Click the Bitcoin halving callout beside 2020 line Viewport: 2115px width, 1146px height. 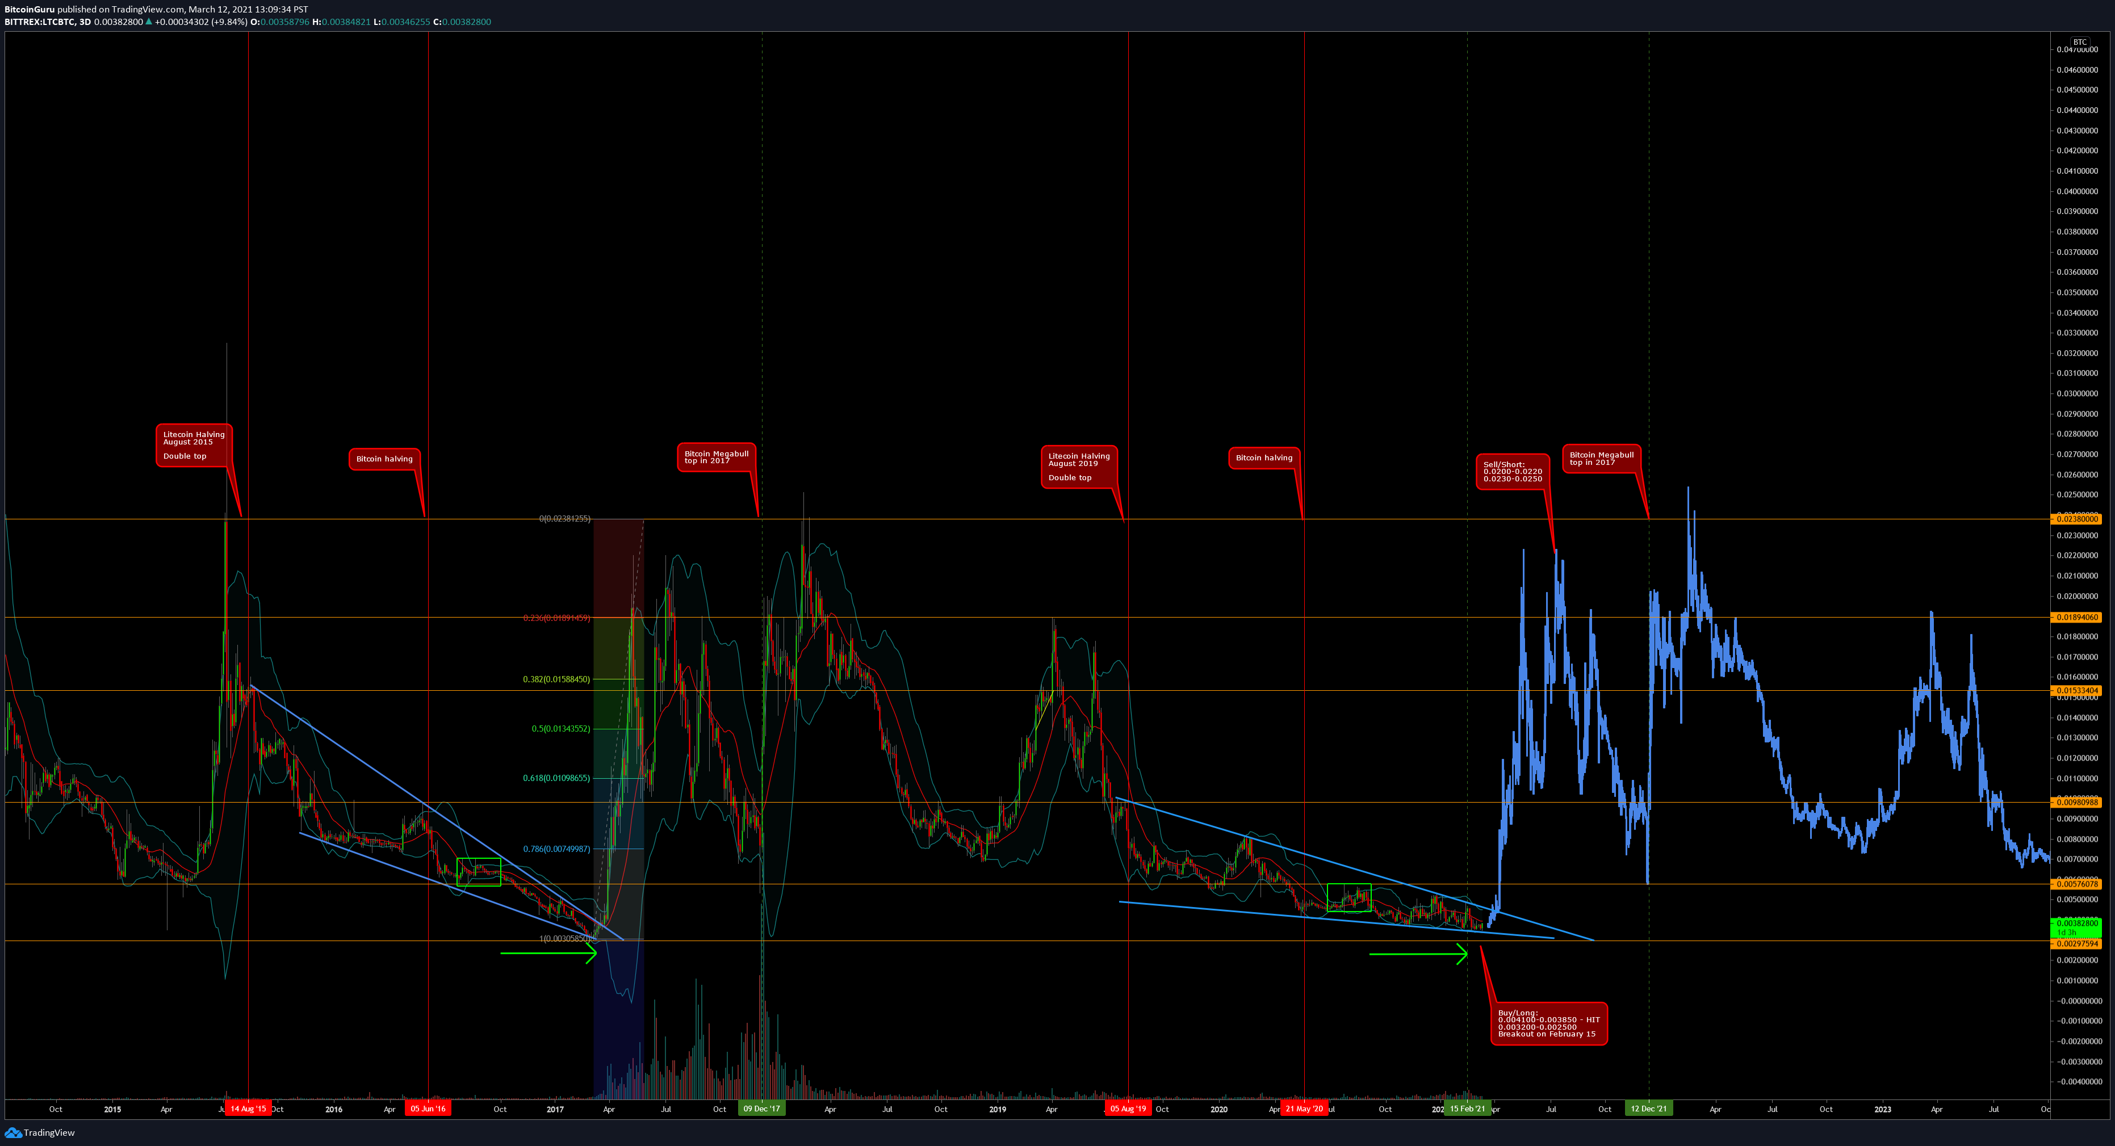pyautogui.click(x=1263, y=458)
